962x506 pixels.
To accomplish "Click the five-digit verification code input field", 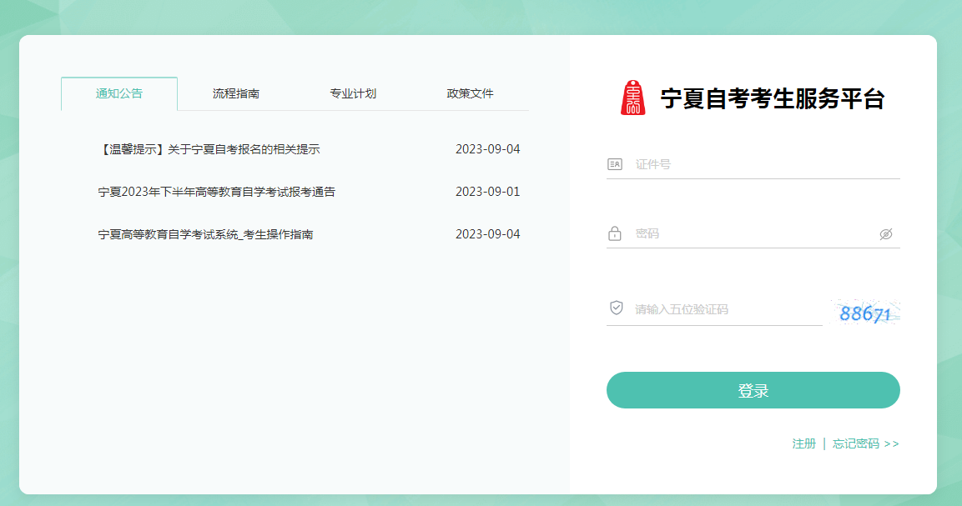I will 726,308.
